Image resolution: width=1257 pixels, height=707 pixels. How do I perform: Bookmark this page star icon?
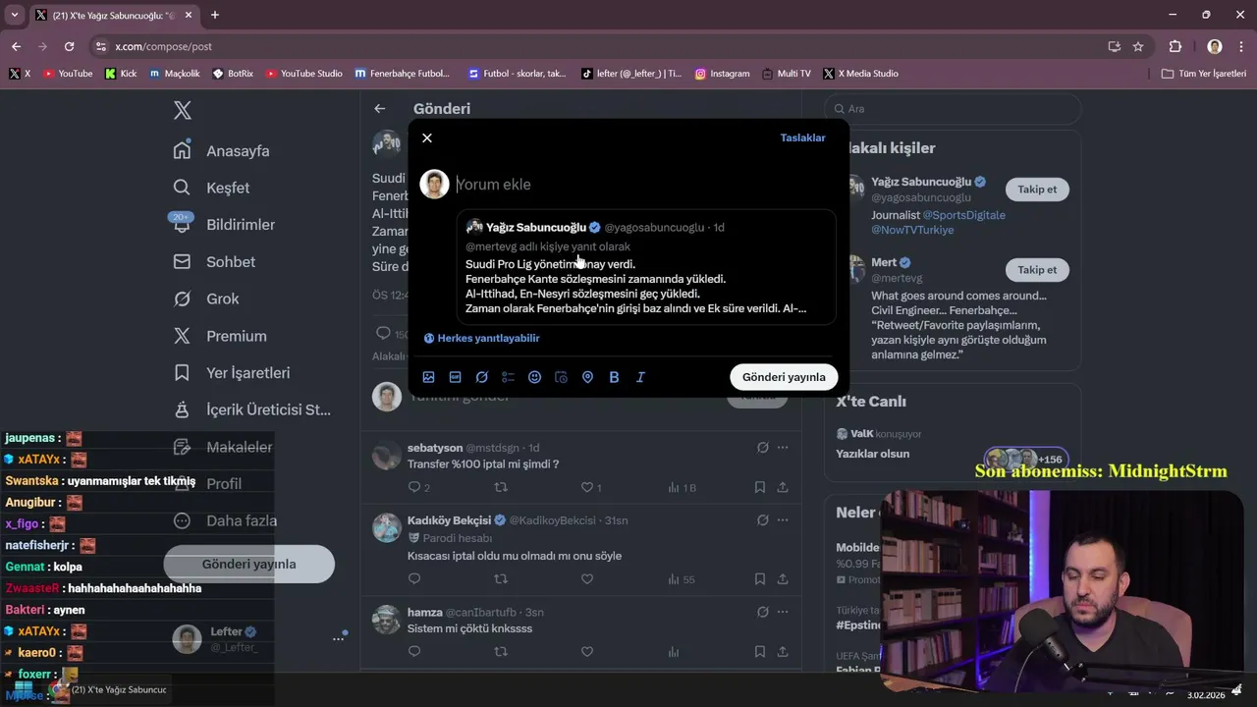tap(1138, 46)
